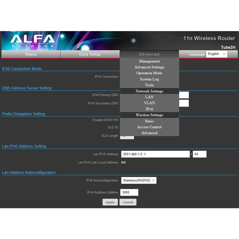Go to LAN under Network Settings
Viewport: 239px width, 239px height.
pos(149,97)
